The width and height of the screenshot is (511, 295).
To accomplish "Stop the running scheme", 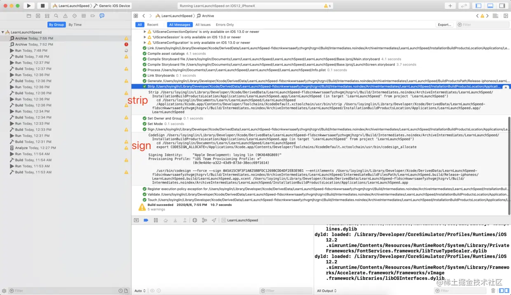I will pos(42,6).
